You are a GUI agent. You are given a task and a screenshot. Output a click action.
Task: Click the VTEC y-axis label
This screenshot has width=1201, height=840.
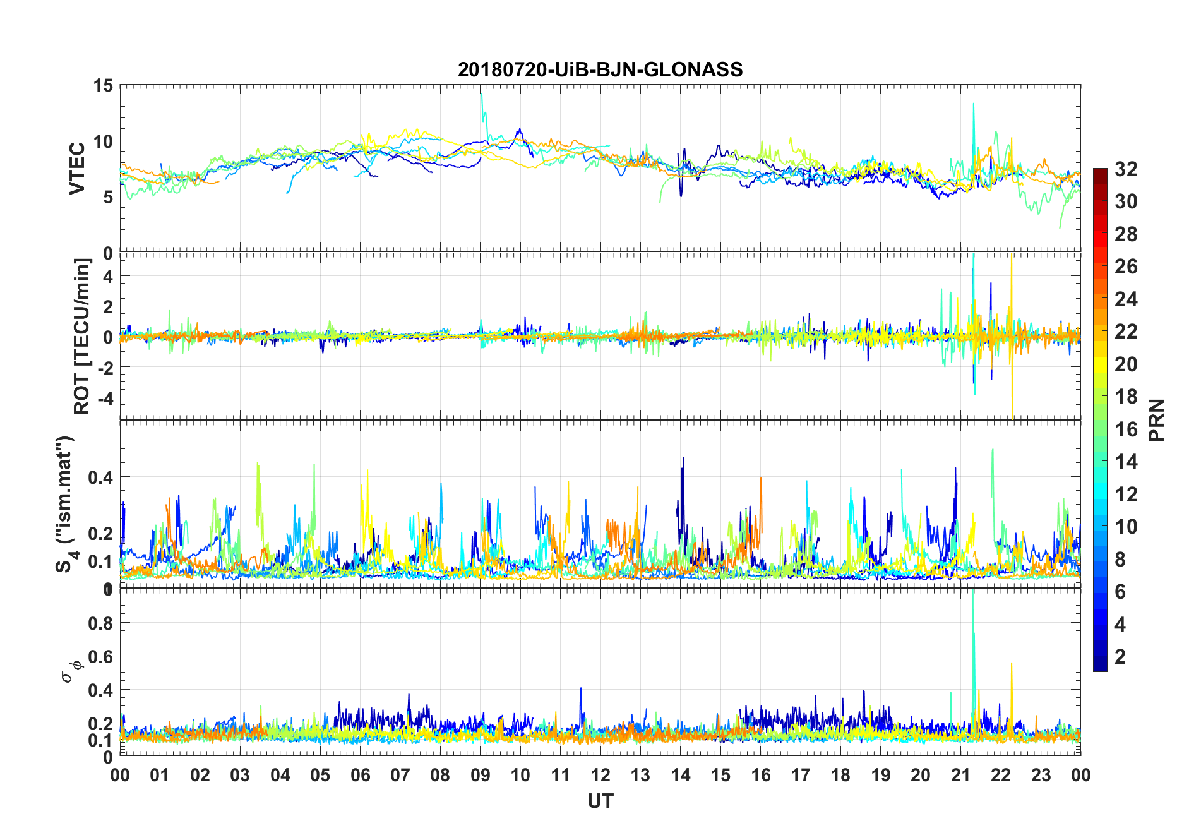coord(77,169)
